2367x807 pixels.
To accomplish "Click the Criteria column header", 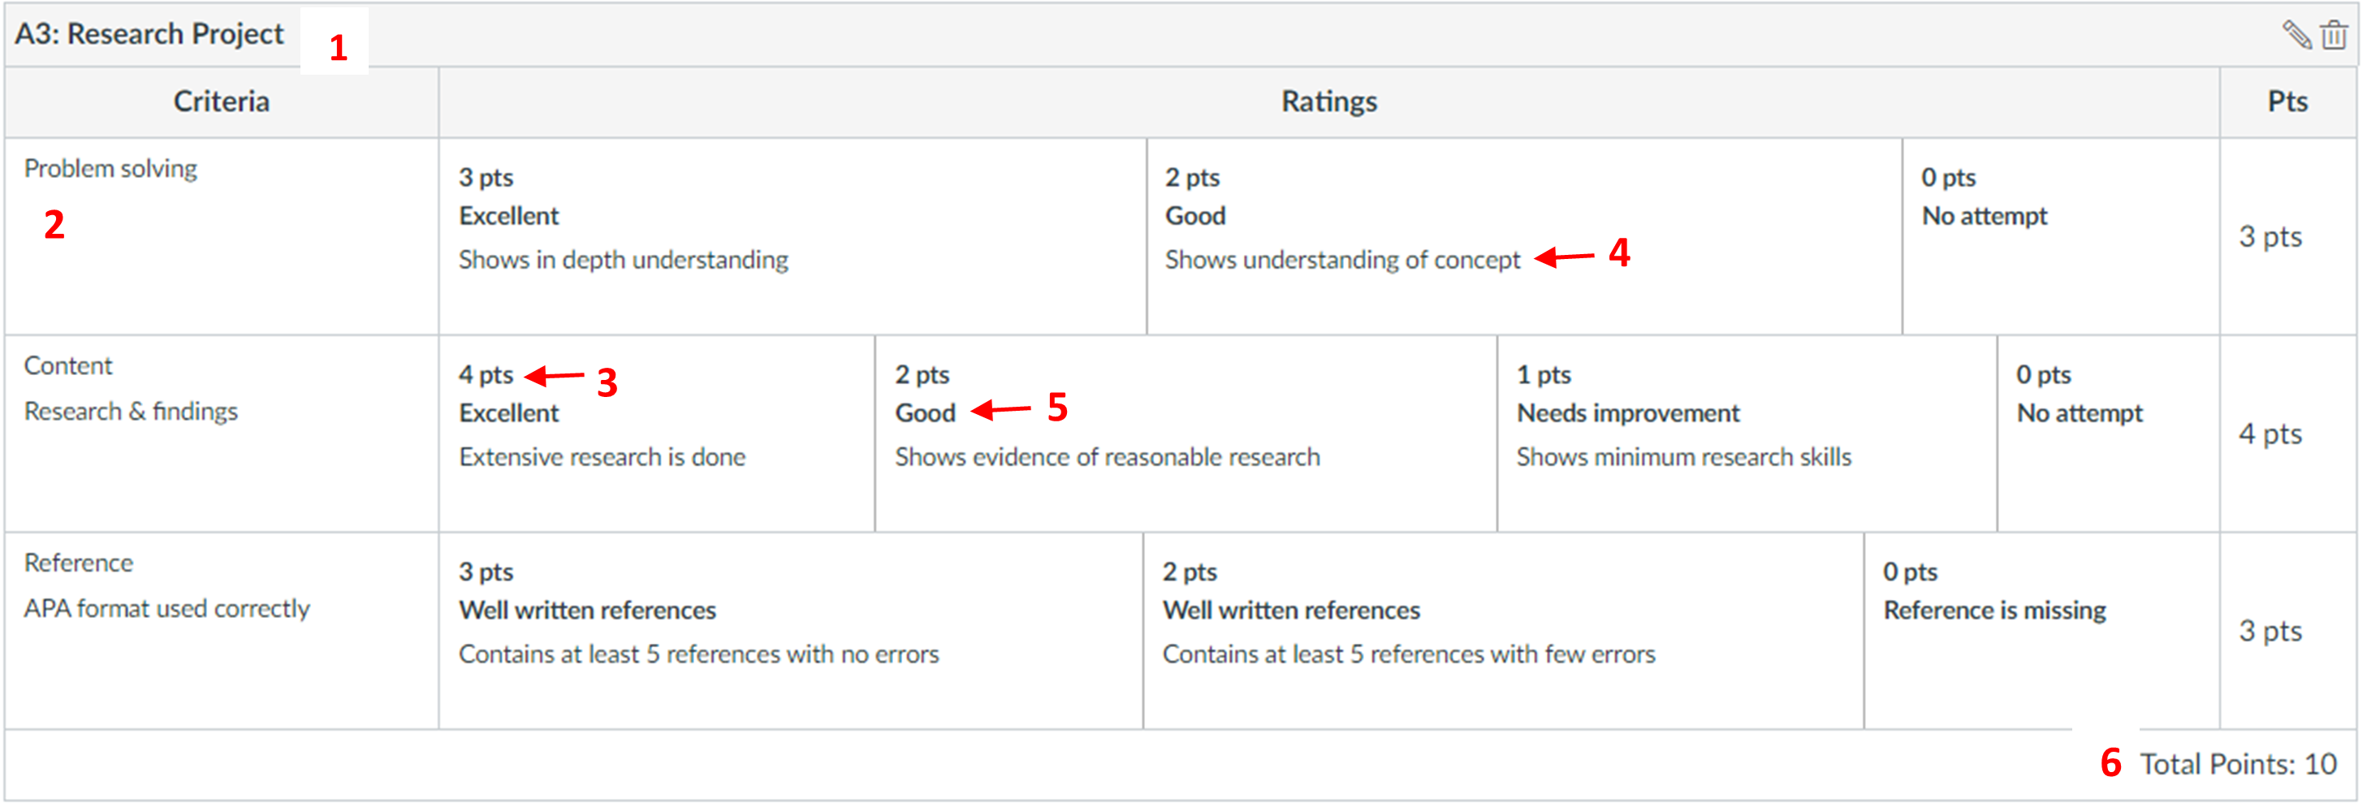I will tap(222, 101).
